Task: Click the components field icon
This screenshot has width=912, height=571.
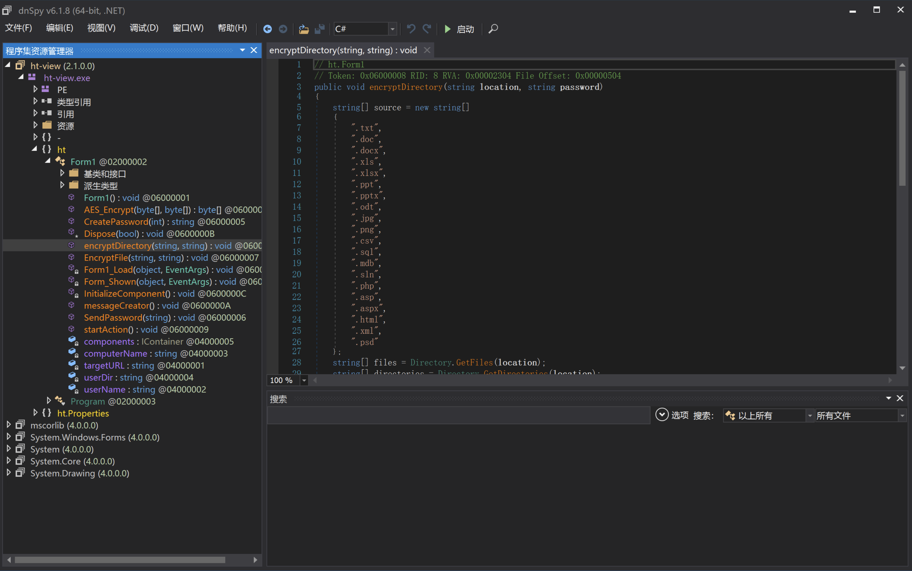Action: [x=73, y=341]
